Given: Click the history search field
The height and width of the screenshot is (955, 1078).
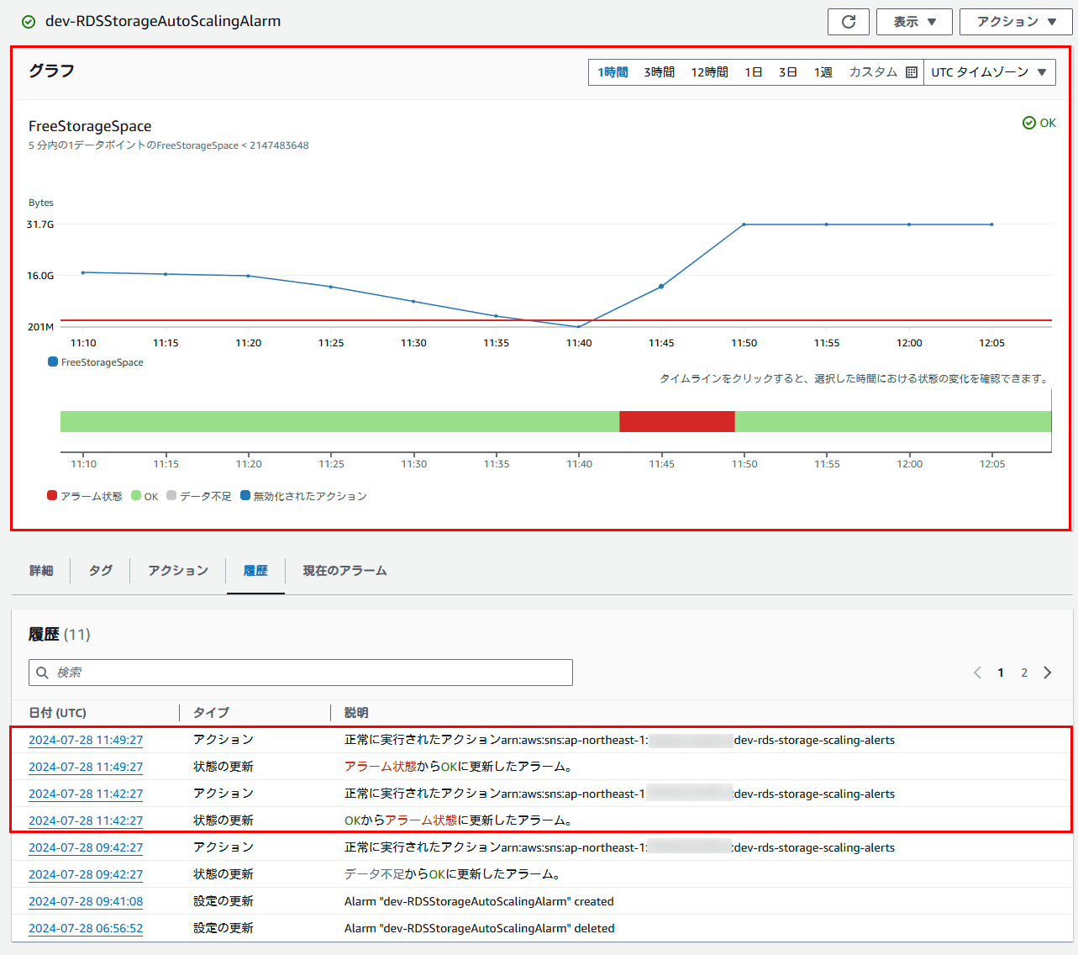Looking at the screenshot, I should (x=301, y=673).
